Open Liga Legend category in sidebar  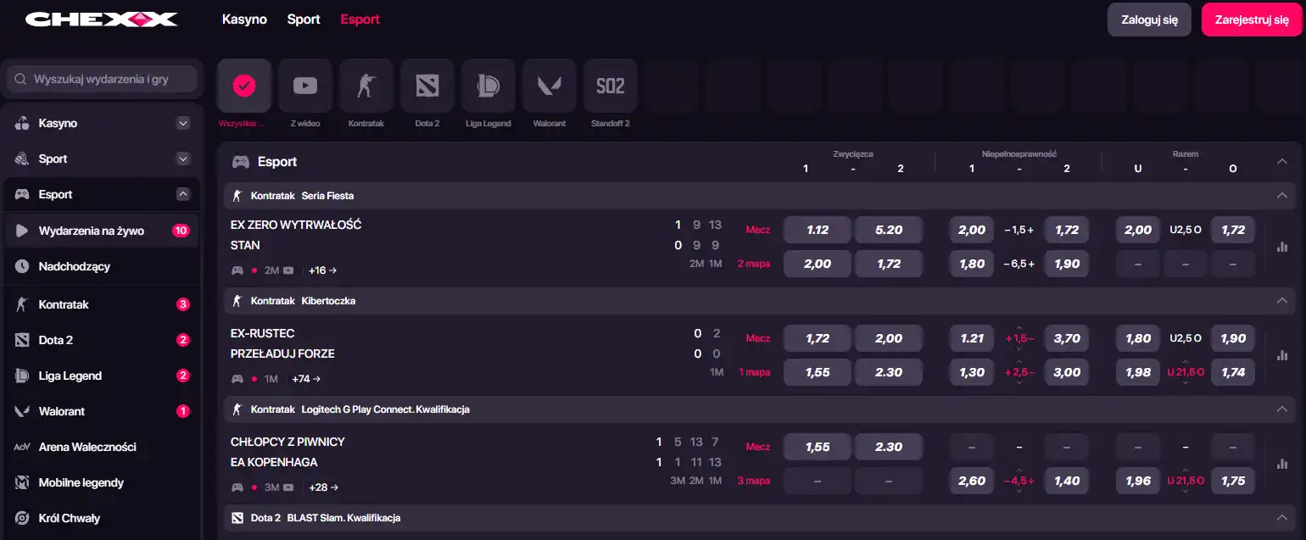click(x=102, y=376)
